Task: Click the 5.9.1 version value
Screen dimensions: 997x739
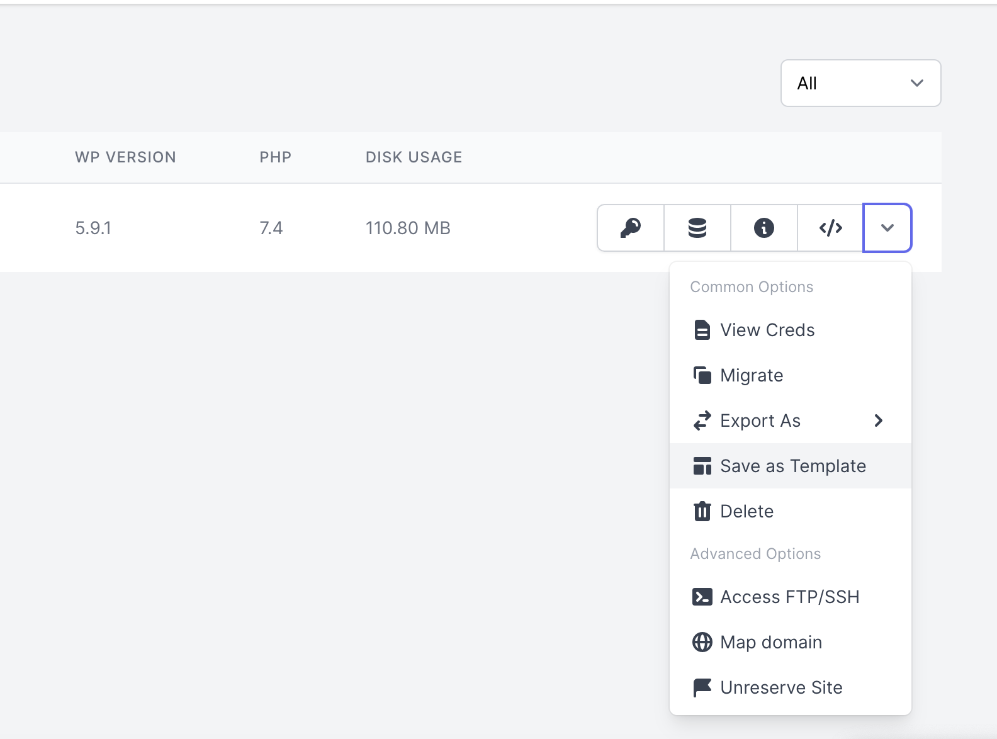Action: [93, 228]
